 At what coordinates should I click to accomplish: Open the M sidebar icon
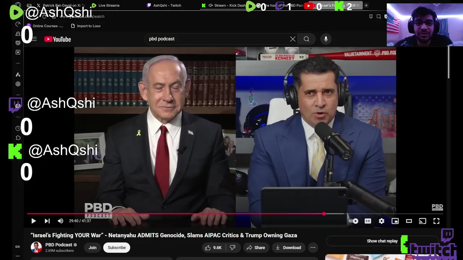click(x=18, y=52)
